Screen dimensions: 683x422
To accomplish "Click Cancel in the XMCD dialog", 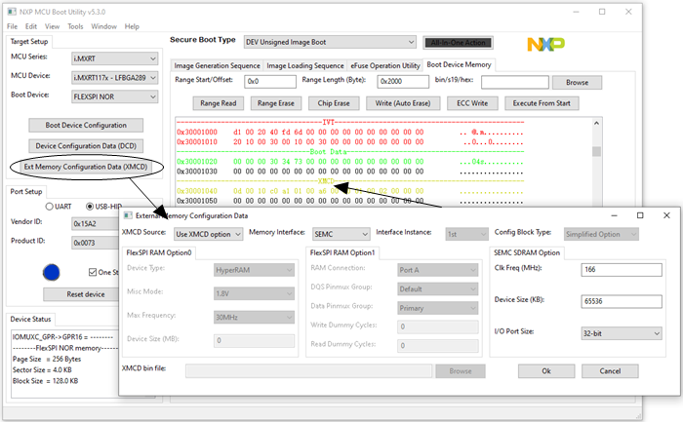I will (x=610, y=371).
